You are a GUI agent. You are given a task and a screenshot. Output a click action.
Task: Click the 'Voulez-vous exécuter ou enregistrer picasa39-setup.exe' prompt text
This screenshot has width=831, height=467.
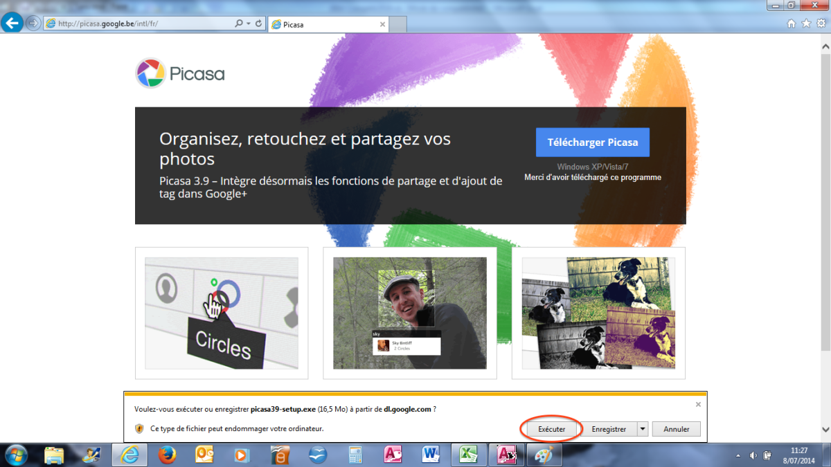(285, 409)
